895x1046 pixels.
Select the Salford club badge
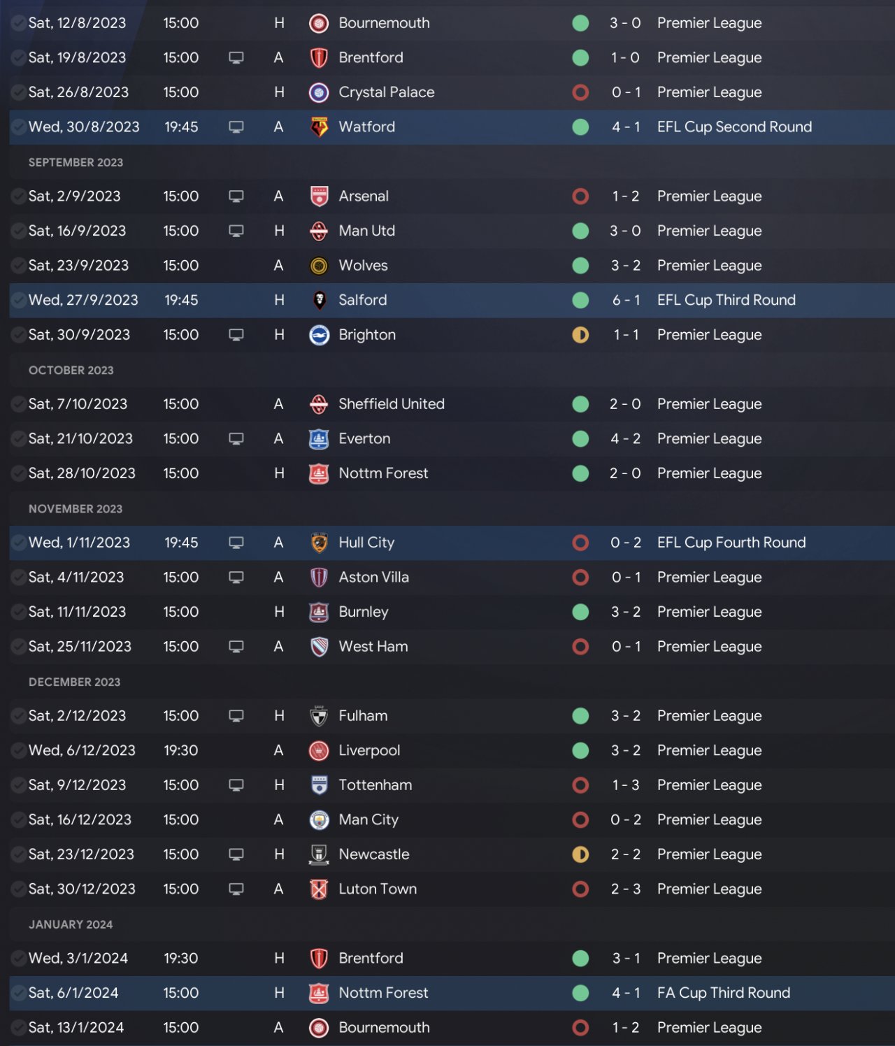click(x=319, y=301)
